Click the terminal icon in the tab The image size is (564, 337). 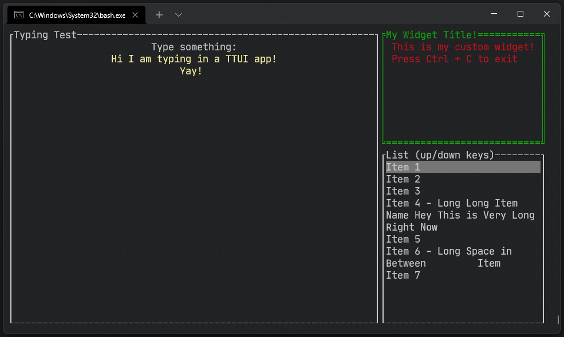(x=19, y=15)
